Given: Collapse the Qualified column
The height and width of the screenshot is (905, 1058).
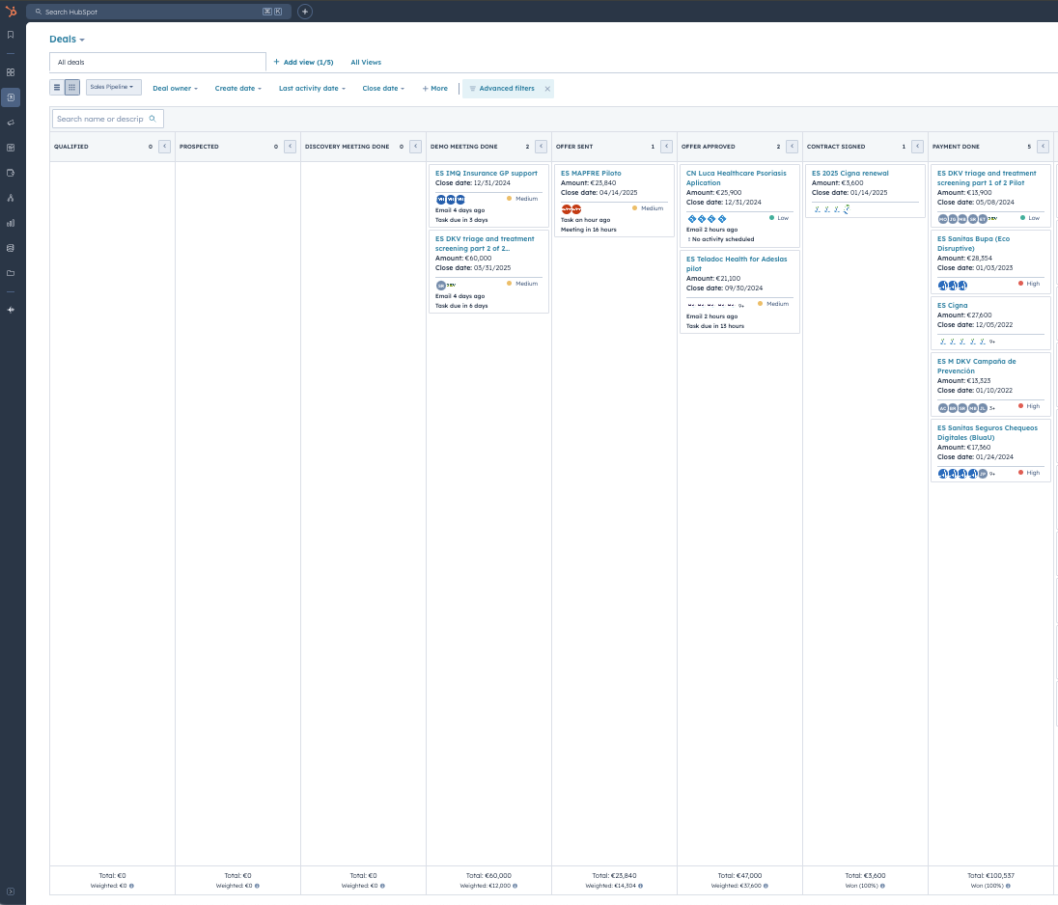Looking at the screenshot, I should tap(164, 147).
